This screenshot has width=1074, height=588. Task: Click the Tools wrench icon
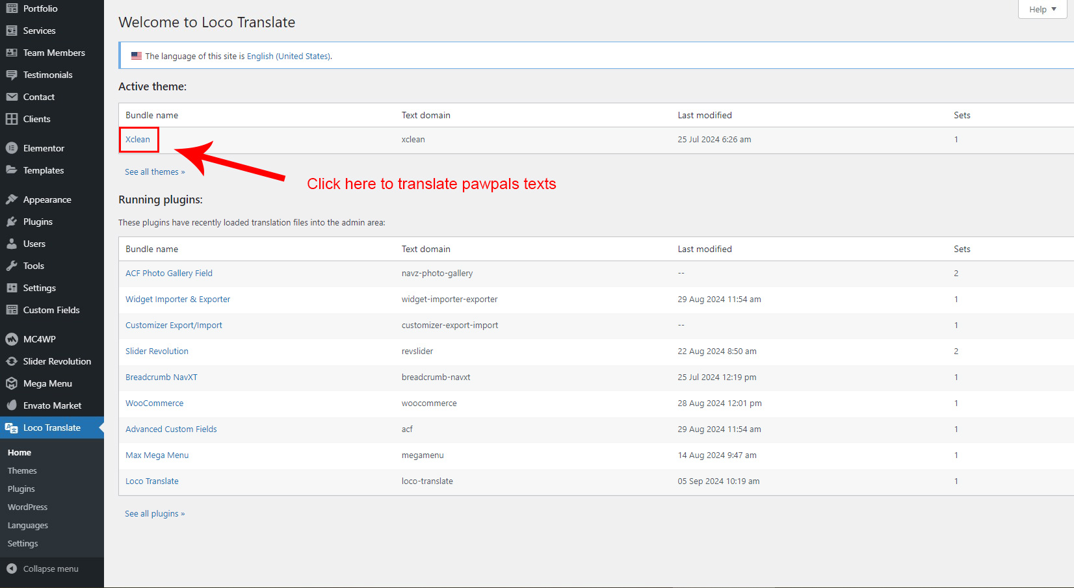click(x=12, y=266)
